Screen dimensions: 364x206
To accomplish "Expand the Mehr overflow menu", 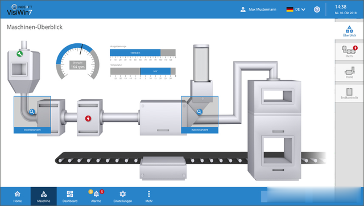I will coord(149,196).
